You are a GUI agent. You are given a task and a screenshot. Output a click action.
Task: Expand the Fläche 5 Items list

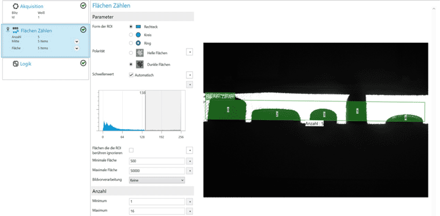76,48
